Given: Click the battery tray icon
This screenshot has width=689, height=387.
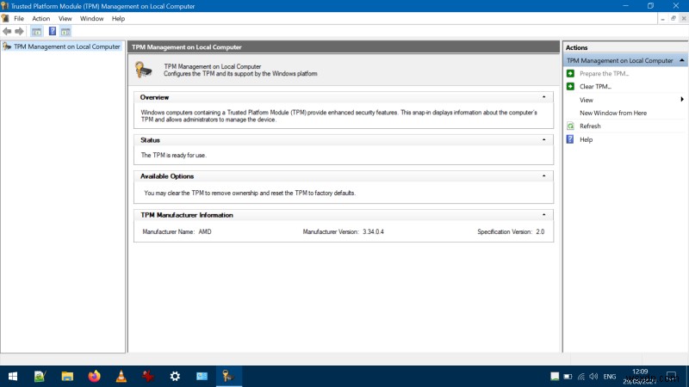Looking at the screenshot, I should pyautogui.click(x=568, y=377).
